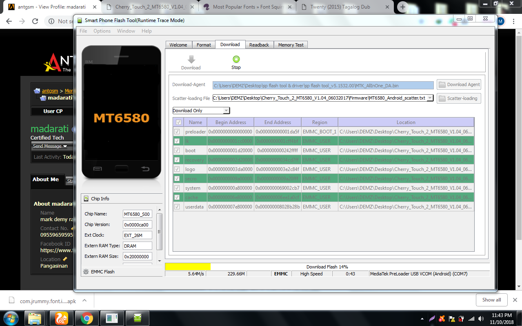Click the Download arrow icon
The image size is (522, 326).
191,60
